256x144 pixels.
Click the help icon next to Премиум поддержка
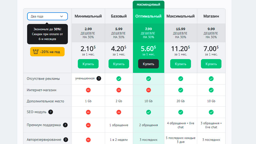pos(65,125)
